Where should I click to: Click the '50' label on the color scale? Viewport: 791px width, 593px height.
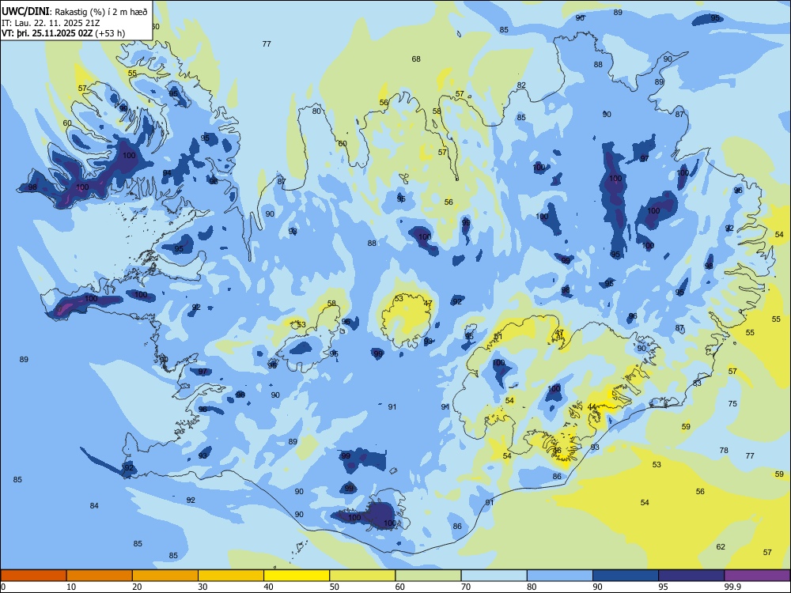point(335,587)
